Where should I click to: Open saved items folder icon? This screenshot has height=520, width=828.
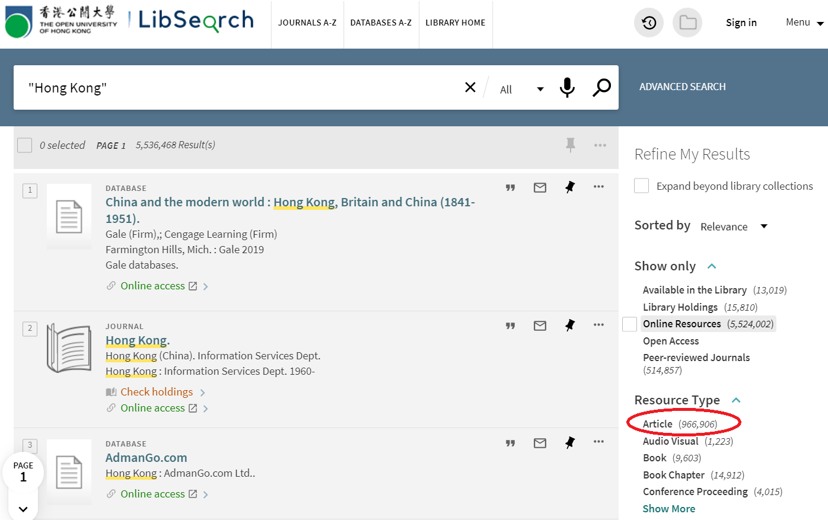(687, 23)
